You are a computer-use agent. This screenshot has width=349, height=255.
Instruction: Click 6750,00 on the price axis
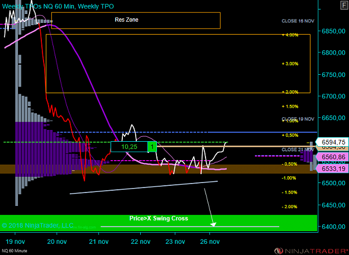click(333, 75)
